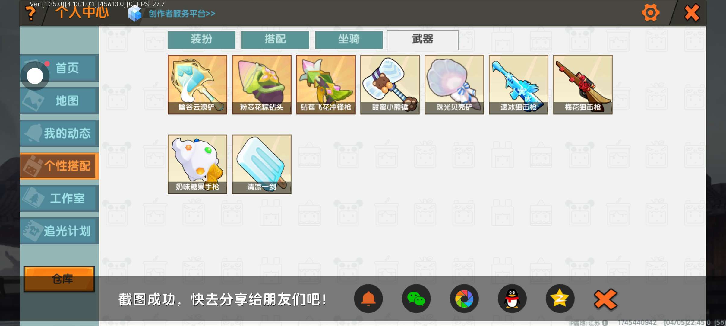Share screenshot via WeChat icon

tap(416, 299)
